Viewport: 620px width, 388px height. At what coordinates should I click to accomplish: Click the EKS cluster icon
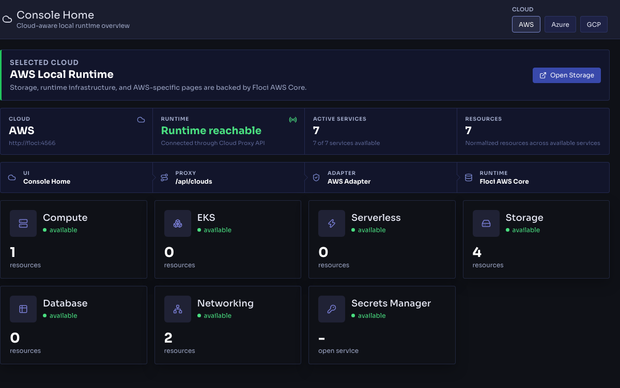pyautogui.click(x=178, y=223)
